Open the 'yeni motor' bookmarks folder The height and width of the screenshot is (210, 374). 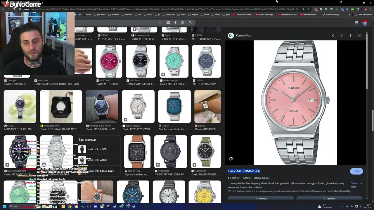(x=99, y=15)
